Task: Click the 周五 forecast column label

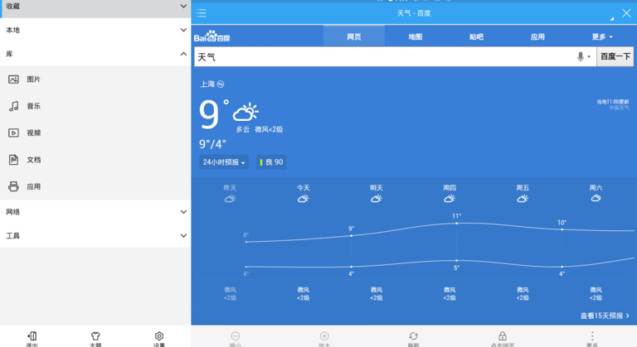Action: (x=523, y=187)
